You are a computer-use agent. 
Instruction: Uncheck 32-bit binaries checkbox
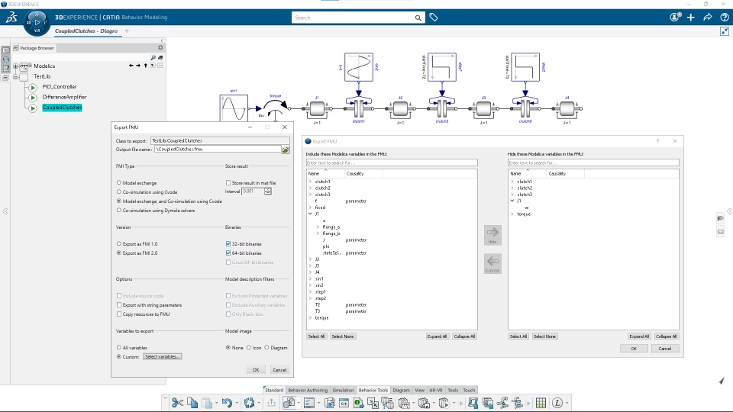tap(228, 244)
